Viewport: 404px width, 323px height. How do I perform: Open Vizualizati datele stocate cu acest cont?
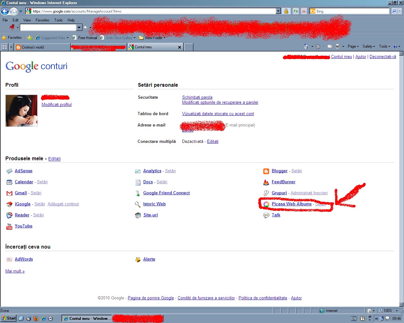coord(218,114)
